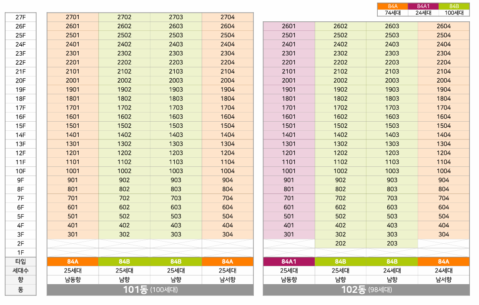Select unit 2702
Viewport: 479px width, 305px height.
pos(124,17)
